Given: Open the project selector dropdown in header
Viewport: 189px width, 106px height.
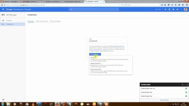Looking at the screenshot, I should point(159,9).
